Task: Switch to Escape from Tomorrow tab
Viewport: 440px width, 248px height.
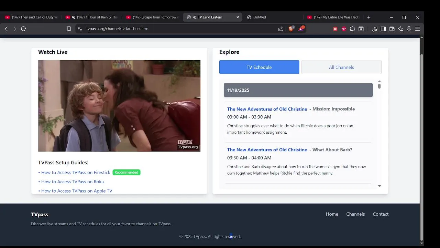Action: (152, 17)
